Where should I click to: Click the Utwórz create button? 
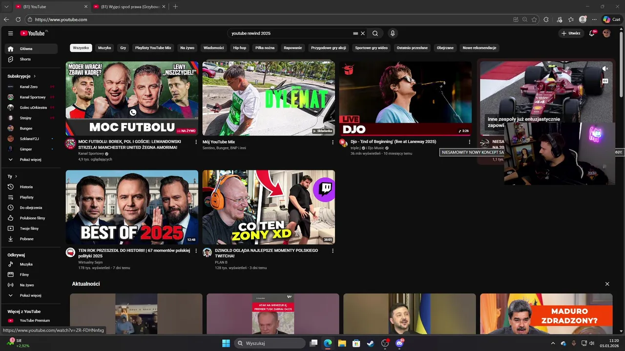point(571,33)
